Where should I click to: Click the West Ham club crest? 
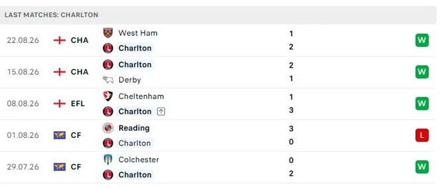coord(108,33)
